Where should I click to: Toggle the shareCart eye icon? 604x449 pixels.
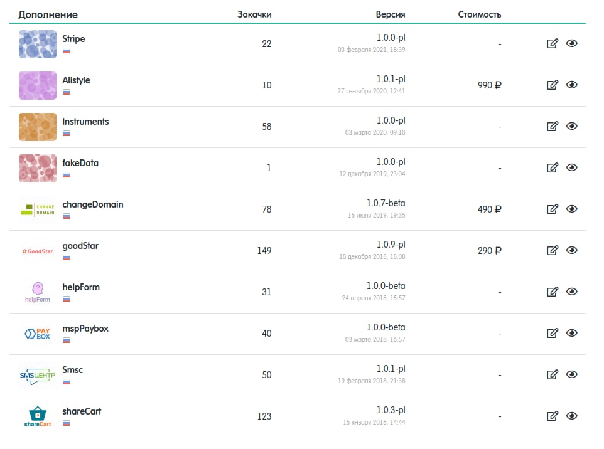coord(571,416)
